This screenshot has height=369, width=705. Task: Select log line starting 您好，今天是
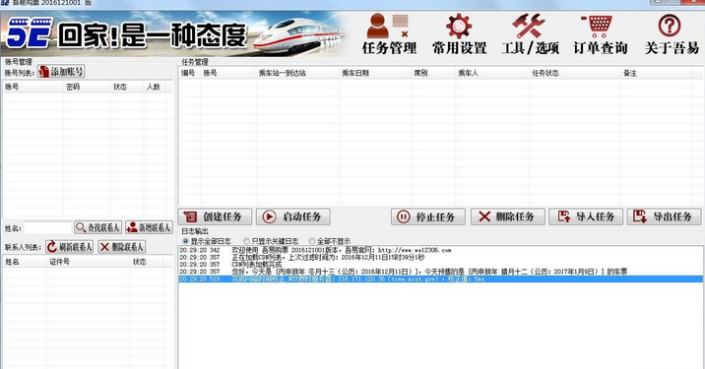pos(441,272)
